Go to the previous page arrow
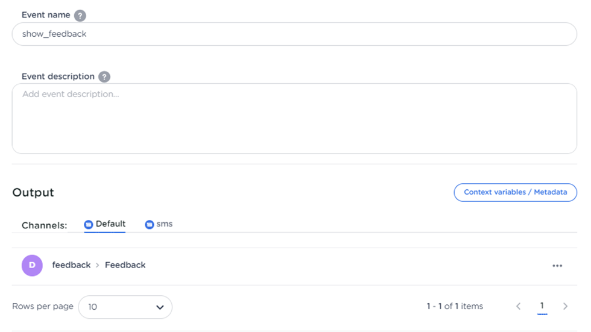 (x=519, y=307)
